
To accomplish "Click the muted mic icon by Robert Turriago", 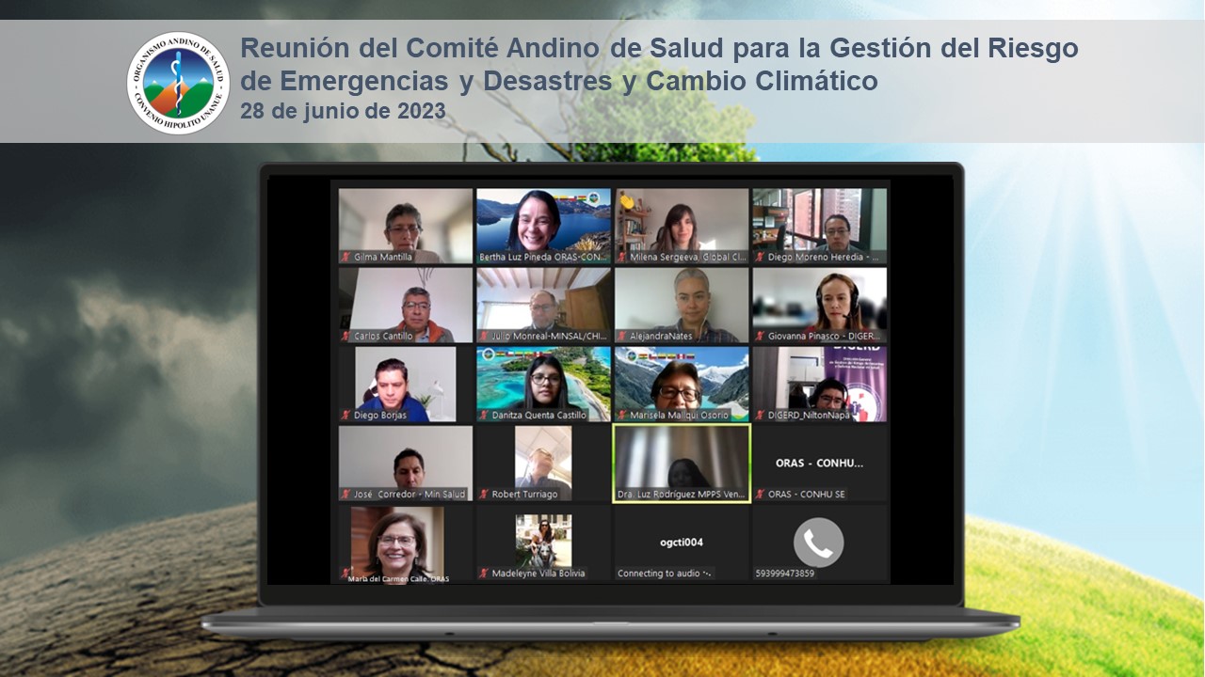I will (x=484, y=494).
